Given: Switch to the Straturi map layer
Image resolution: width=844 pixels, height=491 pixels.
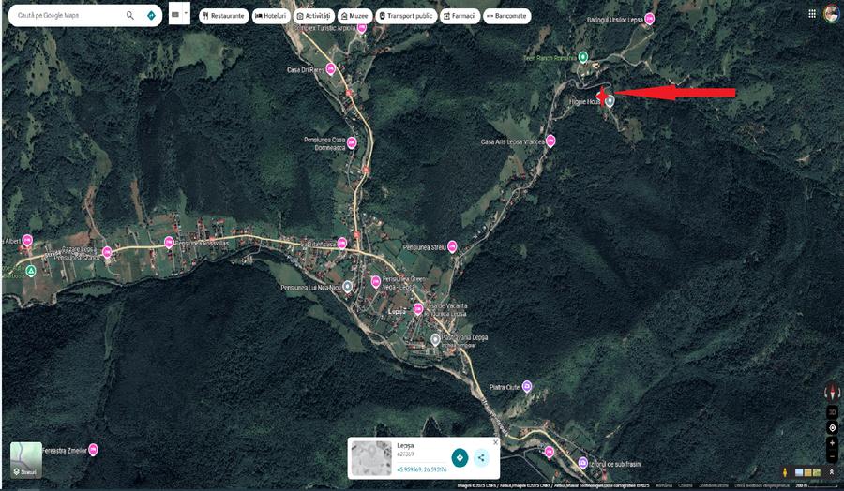Looking at the screenshot, I should click(x=26, y=458).
